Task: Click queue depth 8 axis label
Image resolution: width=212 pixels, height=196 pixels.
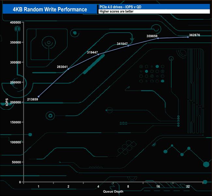Action: [x=128, y=187]
